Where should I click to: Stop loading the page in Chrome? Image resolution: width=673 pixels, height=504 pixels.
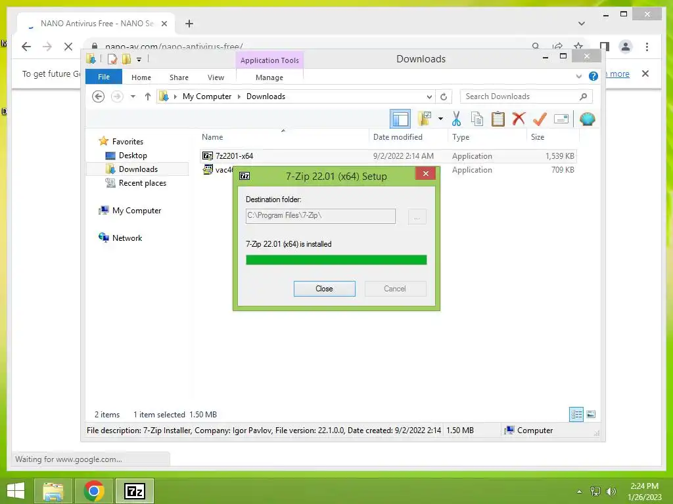68,47
